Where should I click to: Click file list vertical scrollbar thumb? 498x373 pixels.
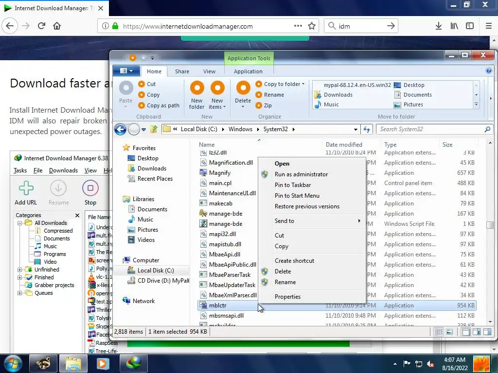tap(490, 225)
